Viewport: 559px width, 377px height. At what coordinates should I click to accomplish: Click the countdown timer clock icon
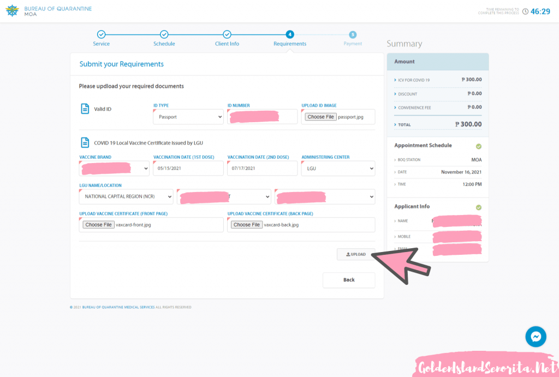[525, 11]
